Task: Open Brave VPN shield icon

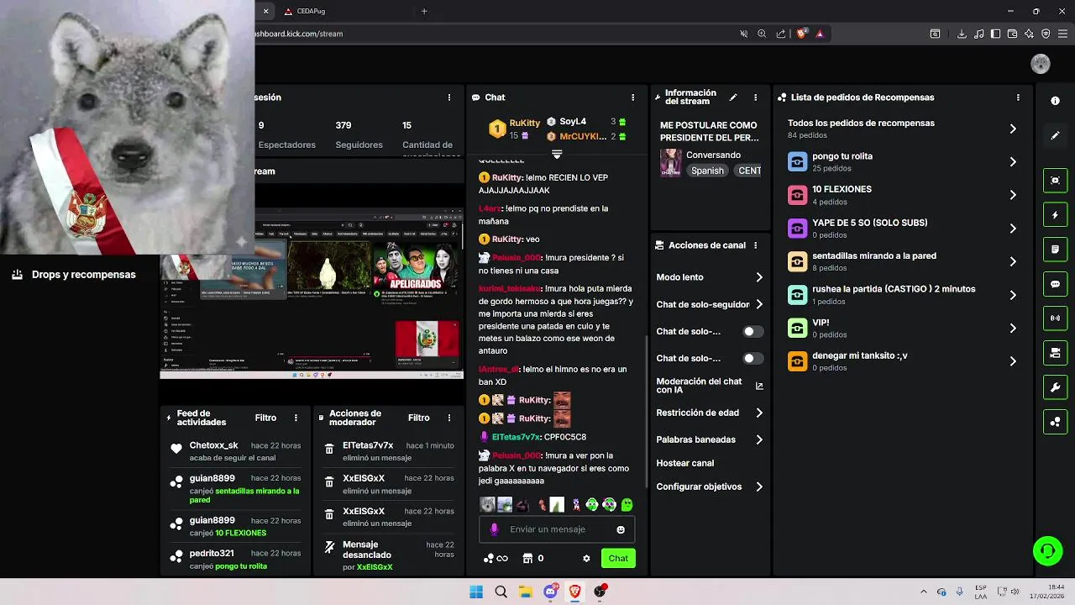Action: click(x=1046, y=34)
